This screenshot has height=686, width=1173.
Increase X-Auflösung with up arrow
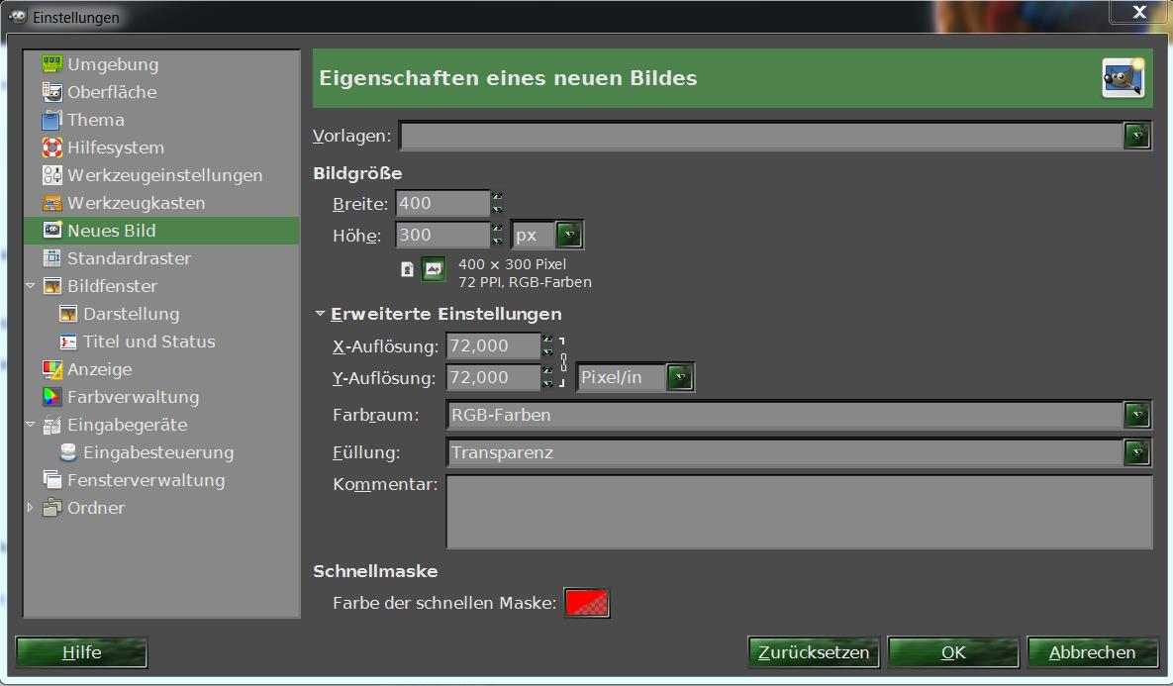[x=547, y=339]
